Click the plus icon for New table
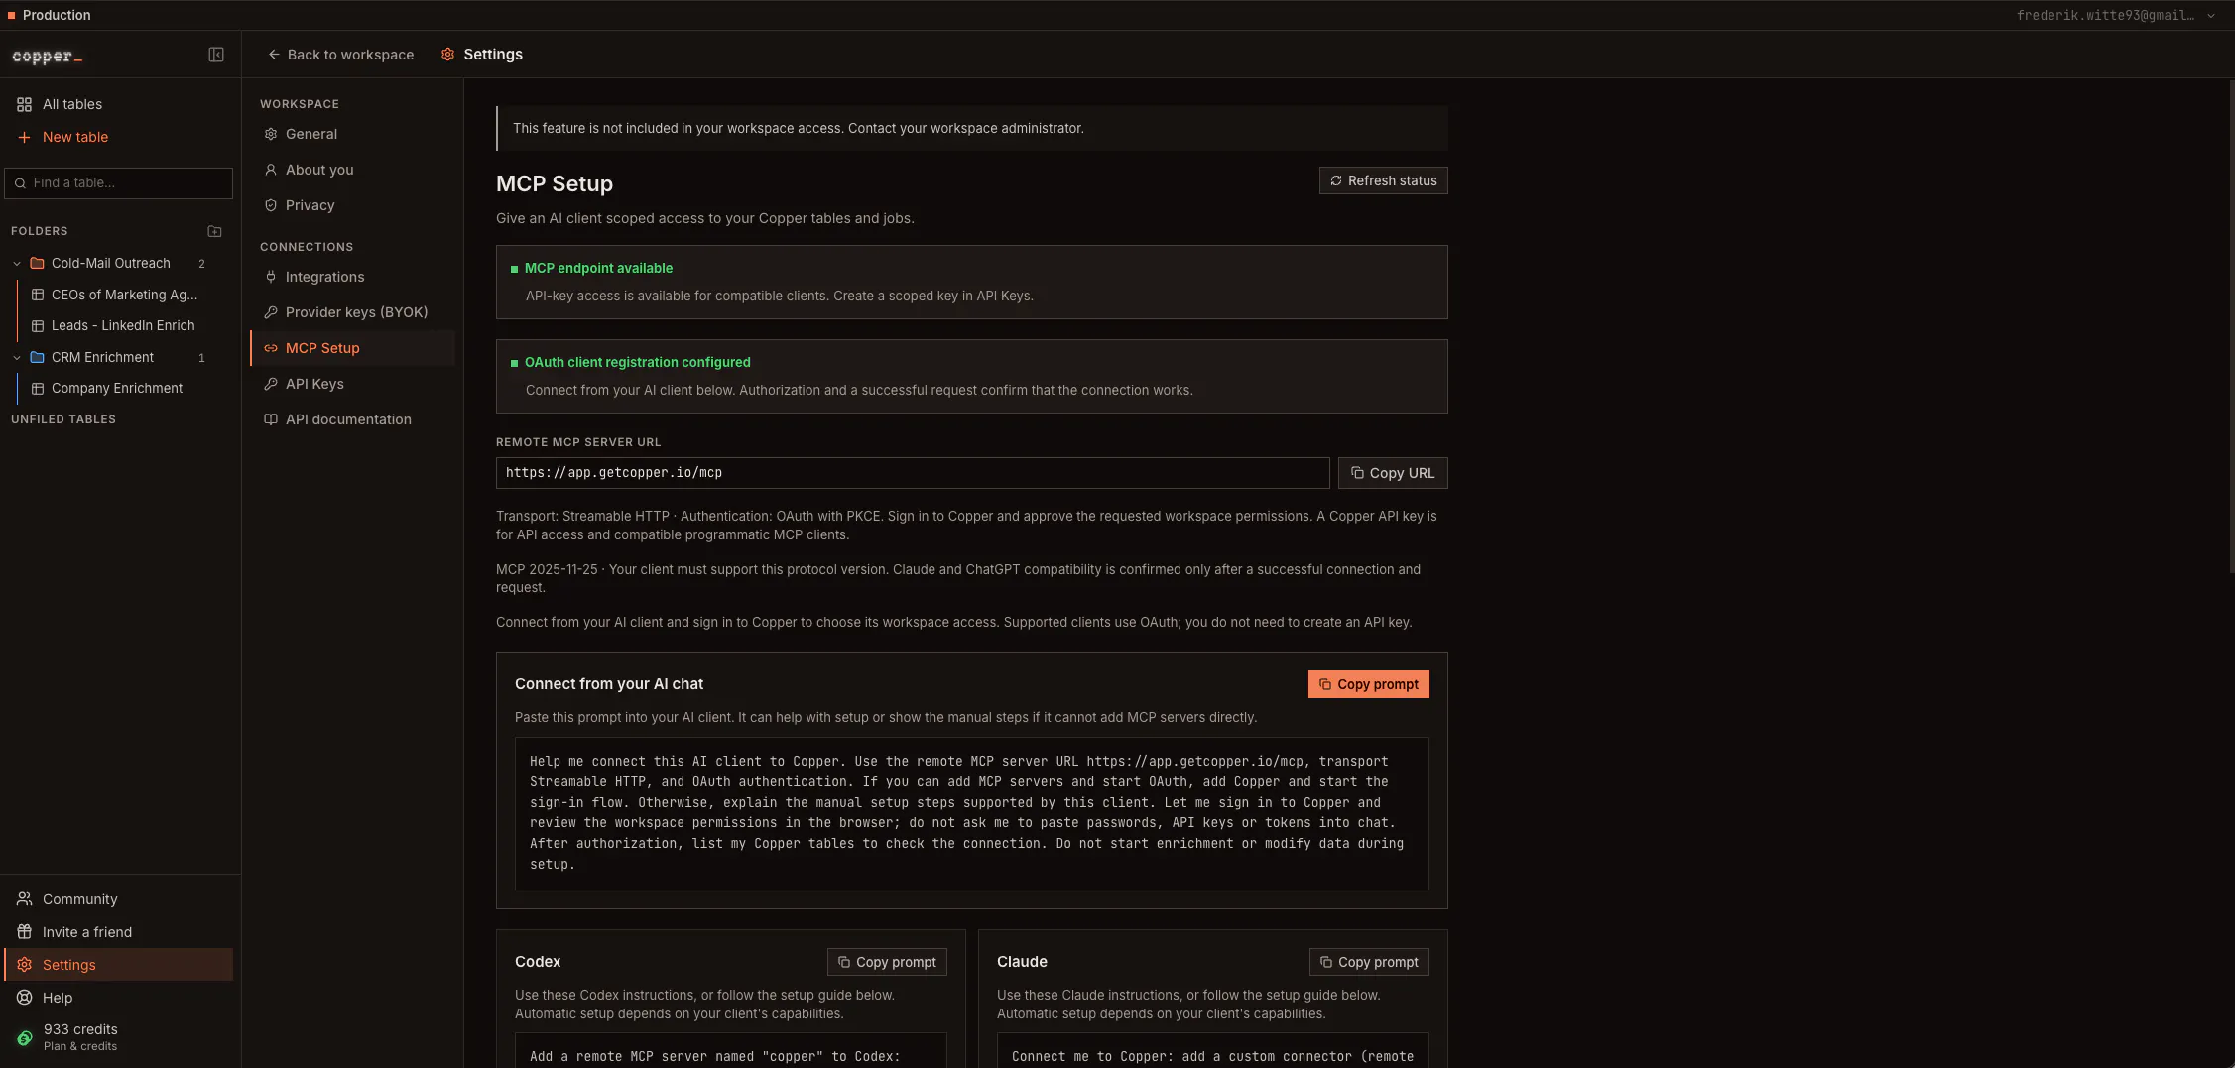 pos(25,137)
